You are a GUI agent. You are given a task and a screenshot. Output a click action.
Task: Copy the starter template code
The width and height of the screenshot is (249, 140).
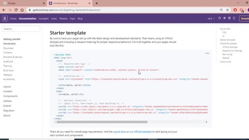(x=207, y=53)
